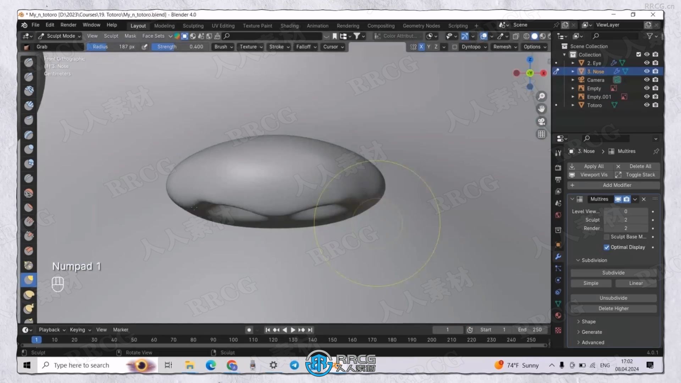
Task: Toggle camera view gizmo icon
Action: coord(541,122)
